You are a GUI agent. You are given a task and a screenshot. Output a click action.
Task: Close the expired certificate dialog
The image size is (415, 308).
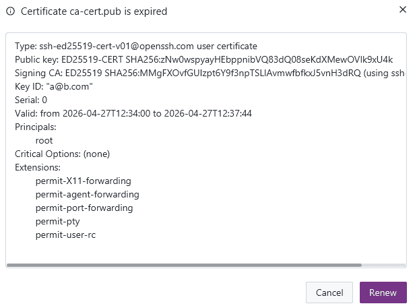tap(403, 9)
